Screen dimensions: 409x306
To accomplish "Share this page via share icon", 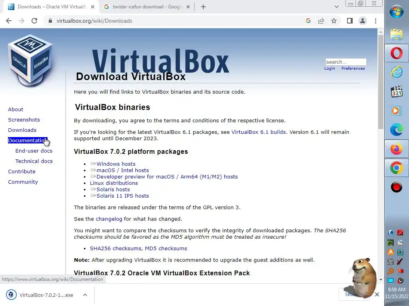I will pyautogui.click(x=321, y=21).
